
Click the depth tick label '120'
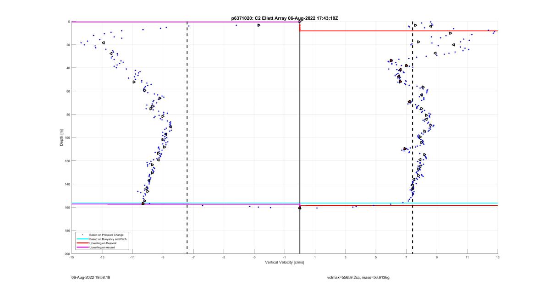click(67, 161)
